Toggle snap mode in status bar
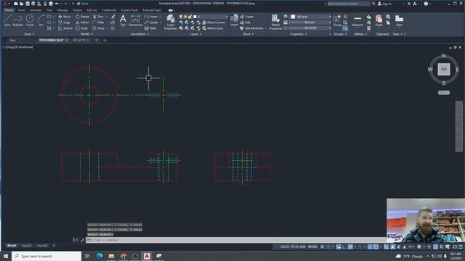This screenshot has width=465, height=261. 328,246
